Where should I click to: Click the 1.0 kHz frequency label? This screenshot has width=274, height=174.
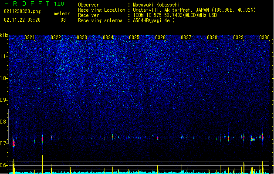tap(4, 79)
